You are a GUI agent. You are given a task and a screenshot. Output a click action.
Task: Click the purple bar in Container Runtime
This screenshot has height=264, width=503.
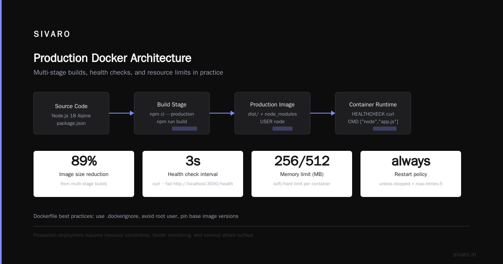385,129
